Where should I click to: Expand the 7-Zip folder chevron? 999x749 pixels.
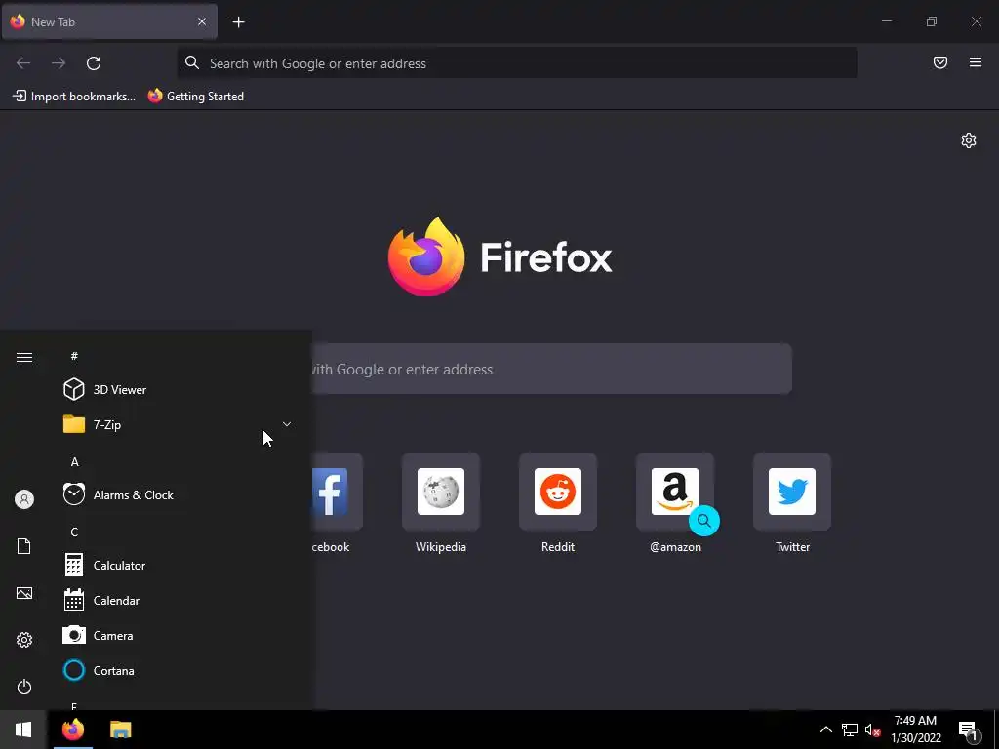287,424
